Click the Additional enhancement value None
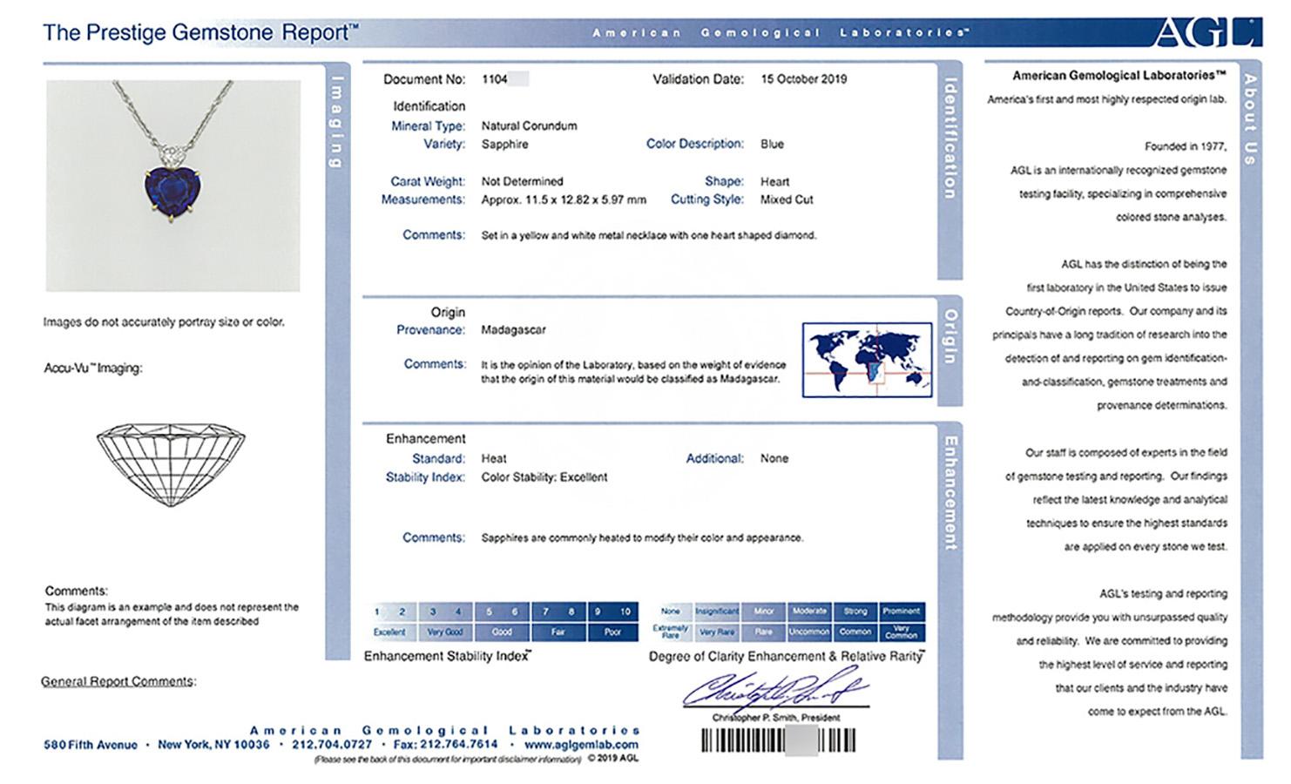This screenshot has width=1291, height=784. (x=774, y=459)
